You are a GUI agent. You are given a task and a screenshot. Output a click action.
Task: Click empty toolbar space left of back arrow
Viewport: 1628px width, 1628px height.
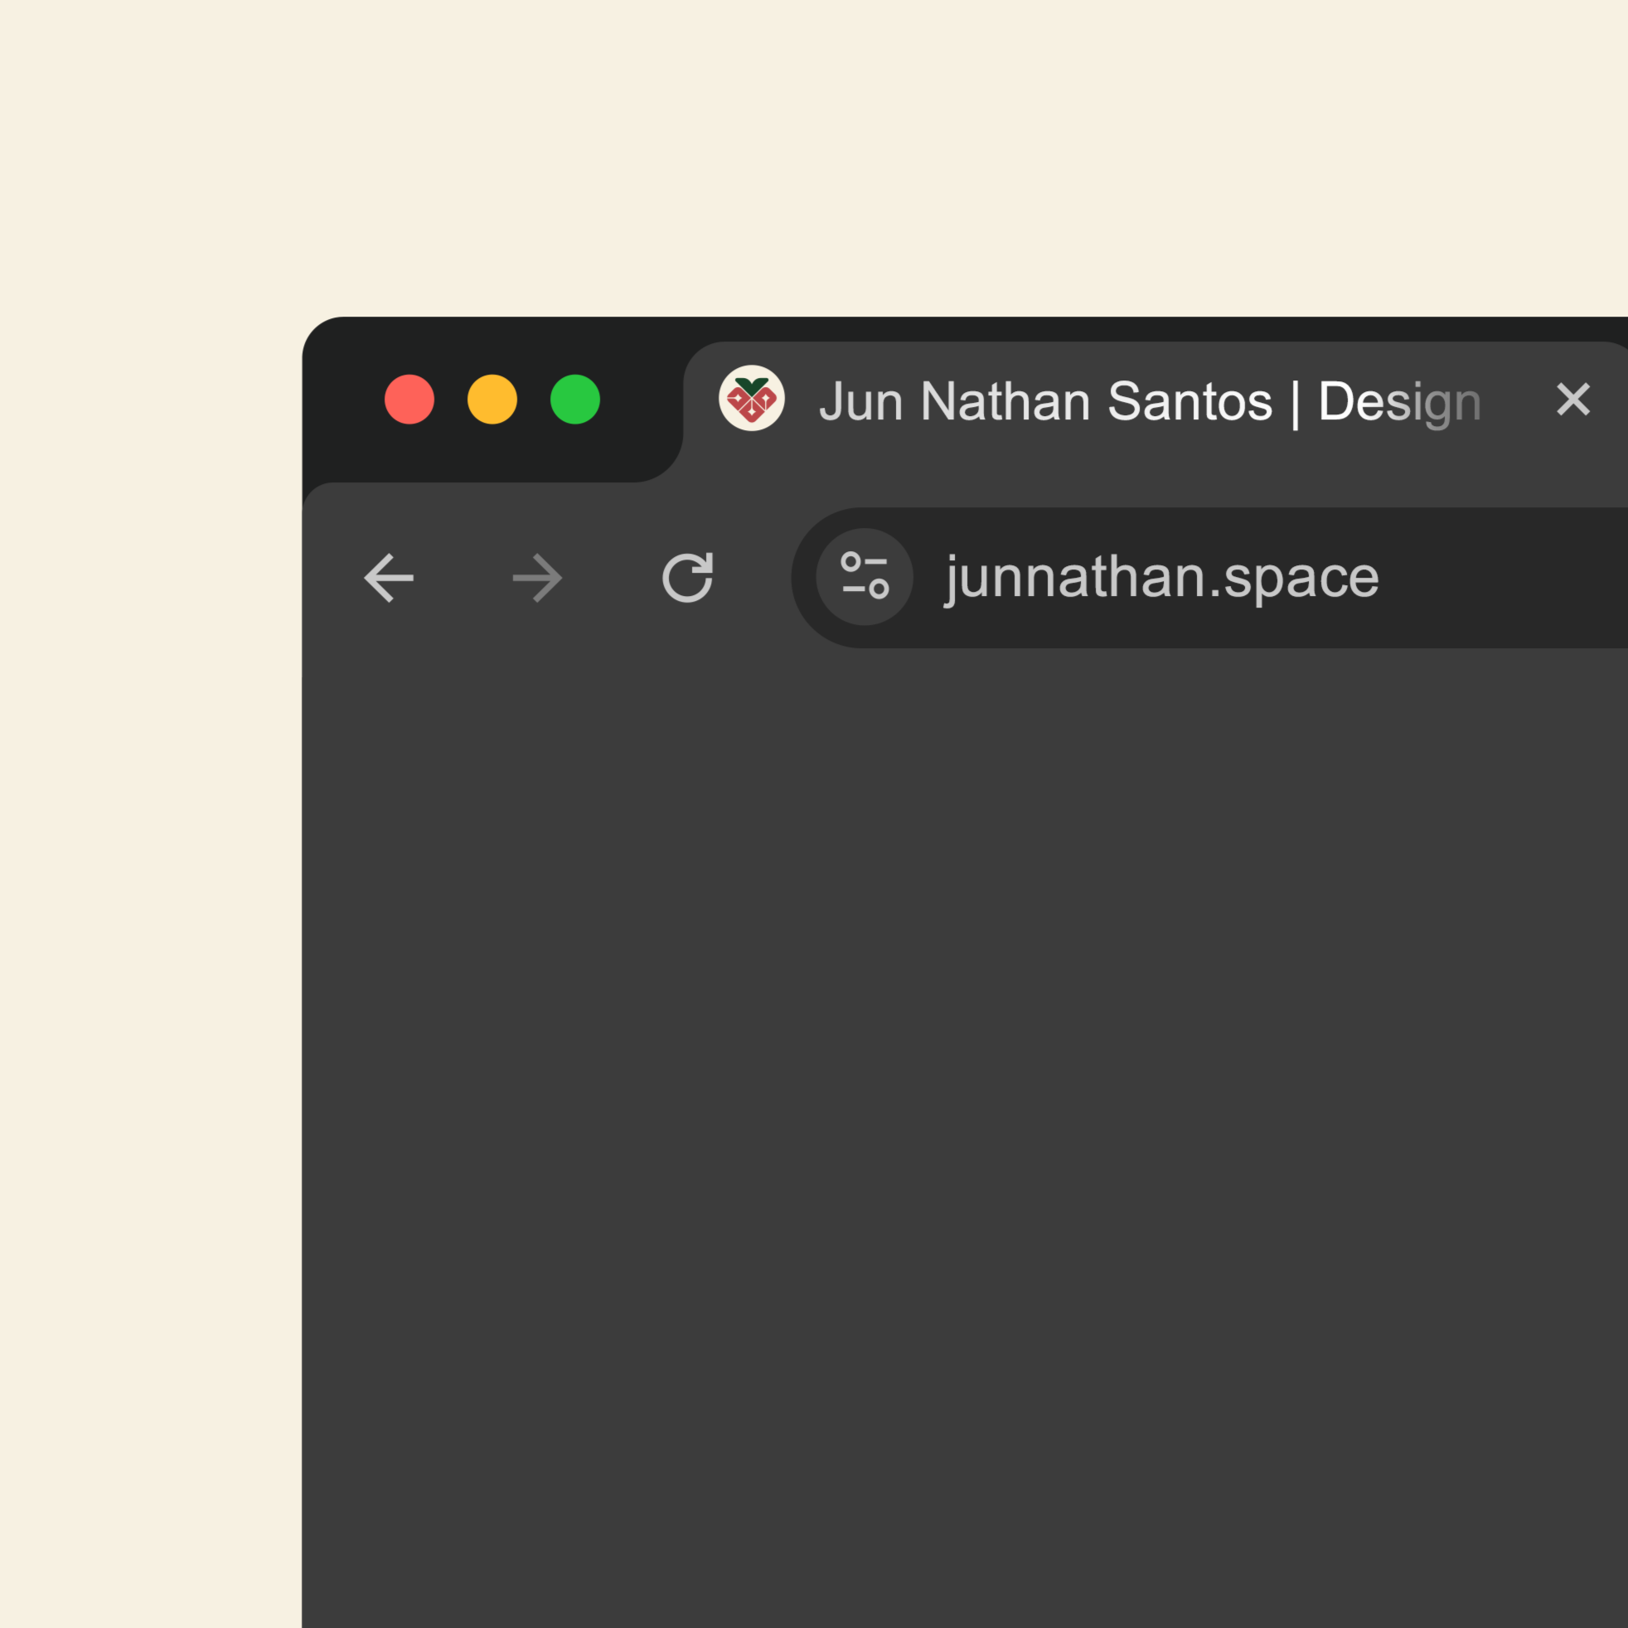327,578
